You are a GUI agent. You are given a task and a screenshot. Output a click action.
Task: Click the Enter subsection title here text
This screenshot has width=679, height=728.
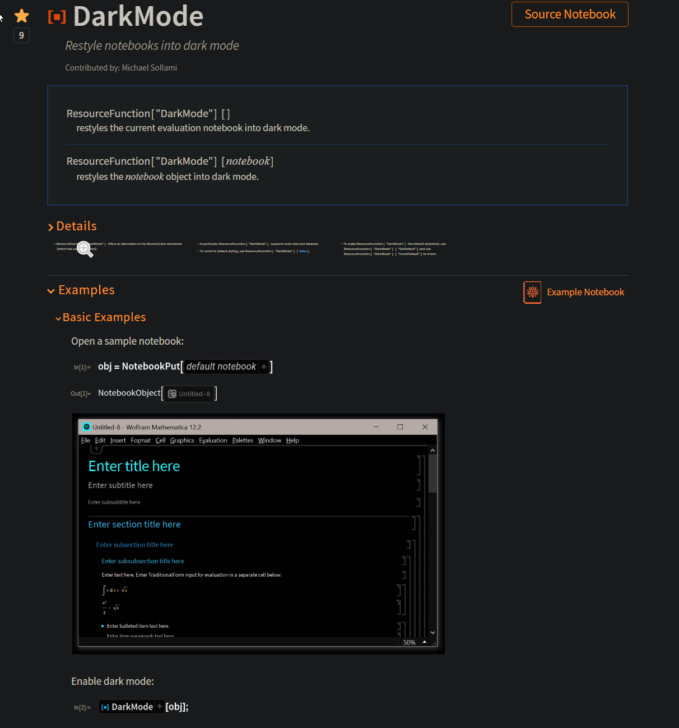tap(134, 545)
